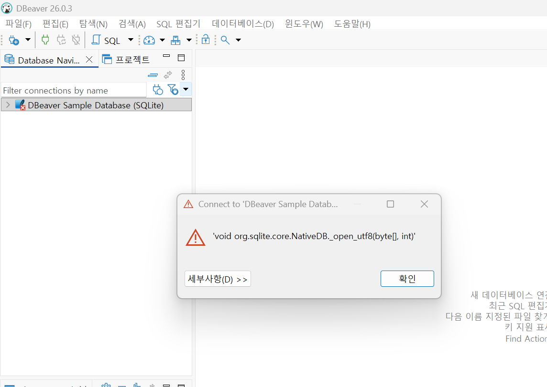Image resolution: width=547 pixels, height=387 pixels.
Task: Open the 데이터베이스(D) menu
Action: (243, 24)
